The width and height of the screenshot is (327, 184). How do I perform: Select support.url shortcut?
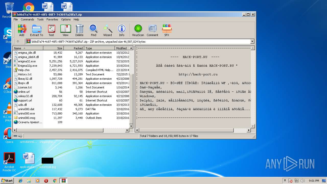(25, 100)
